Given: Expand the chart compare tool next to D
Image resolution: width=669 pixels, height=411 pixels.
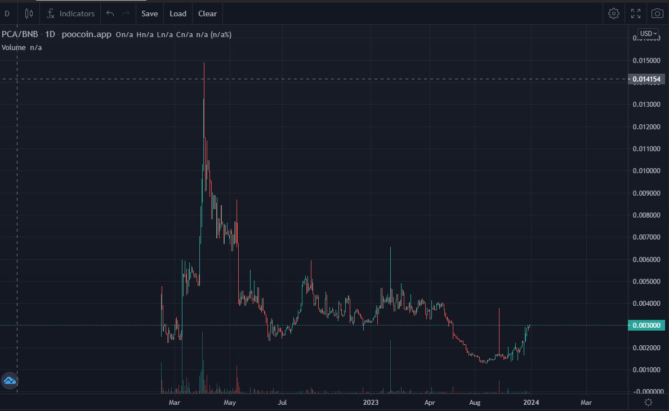Looking at the screenshot, I should pos(28,13).
